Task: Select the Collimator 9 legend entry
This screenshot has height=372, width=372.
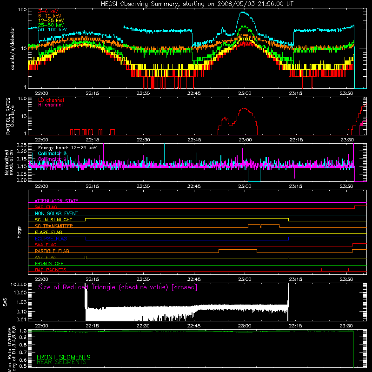Action: click(x=52, y=159)
